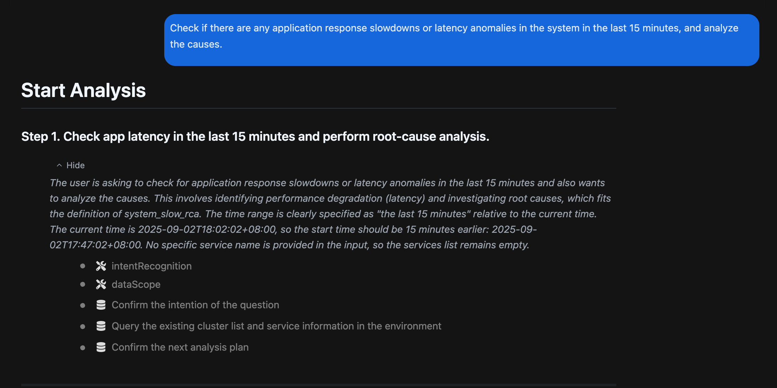777x388 pixels.
Task: Click the bullet dot before dataScope
Action: (x=83, y=284)
